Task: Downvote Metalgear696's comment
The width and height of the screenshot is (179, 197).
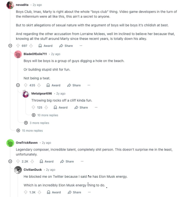Action: (x=46, y=107)
